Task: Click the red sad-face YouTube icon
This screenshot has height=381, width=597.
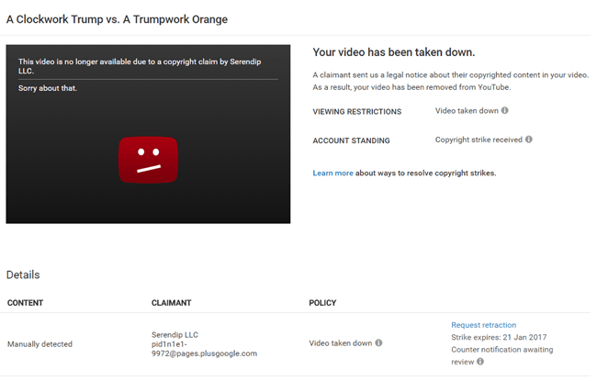Action: click(x=148, y=160)
